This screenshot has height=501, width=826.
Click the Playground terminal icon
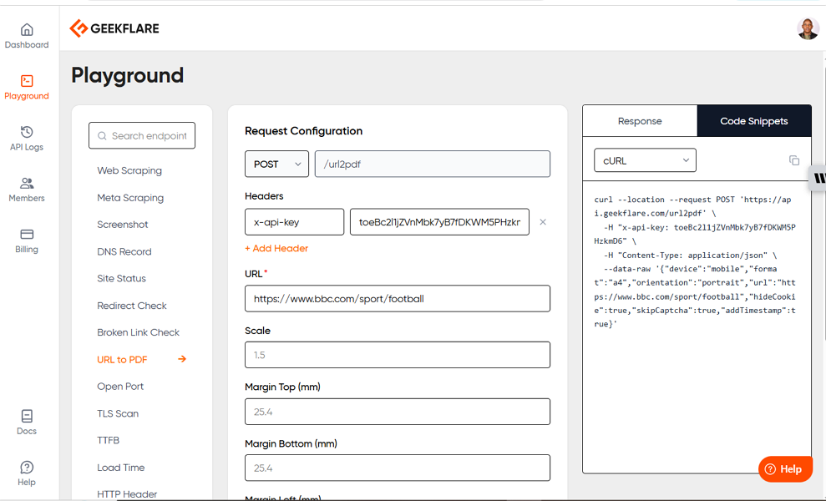(x=27, y=81)
